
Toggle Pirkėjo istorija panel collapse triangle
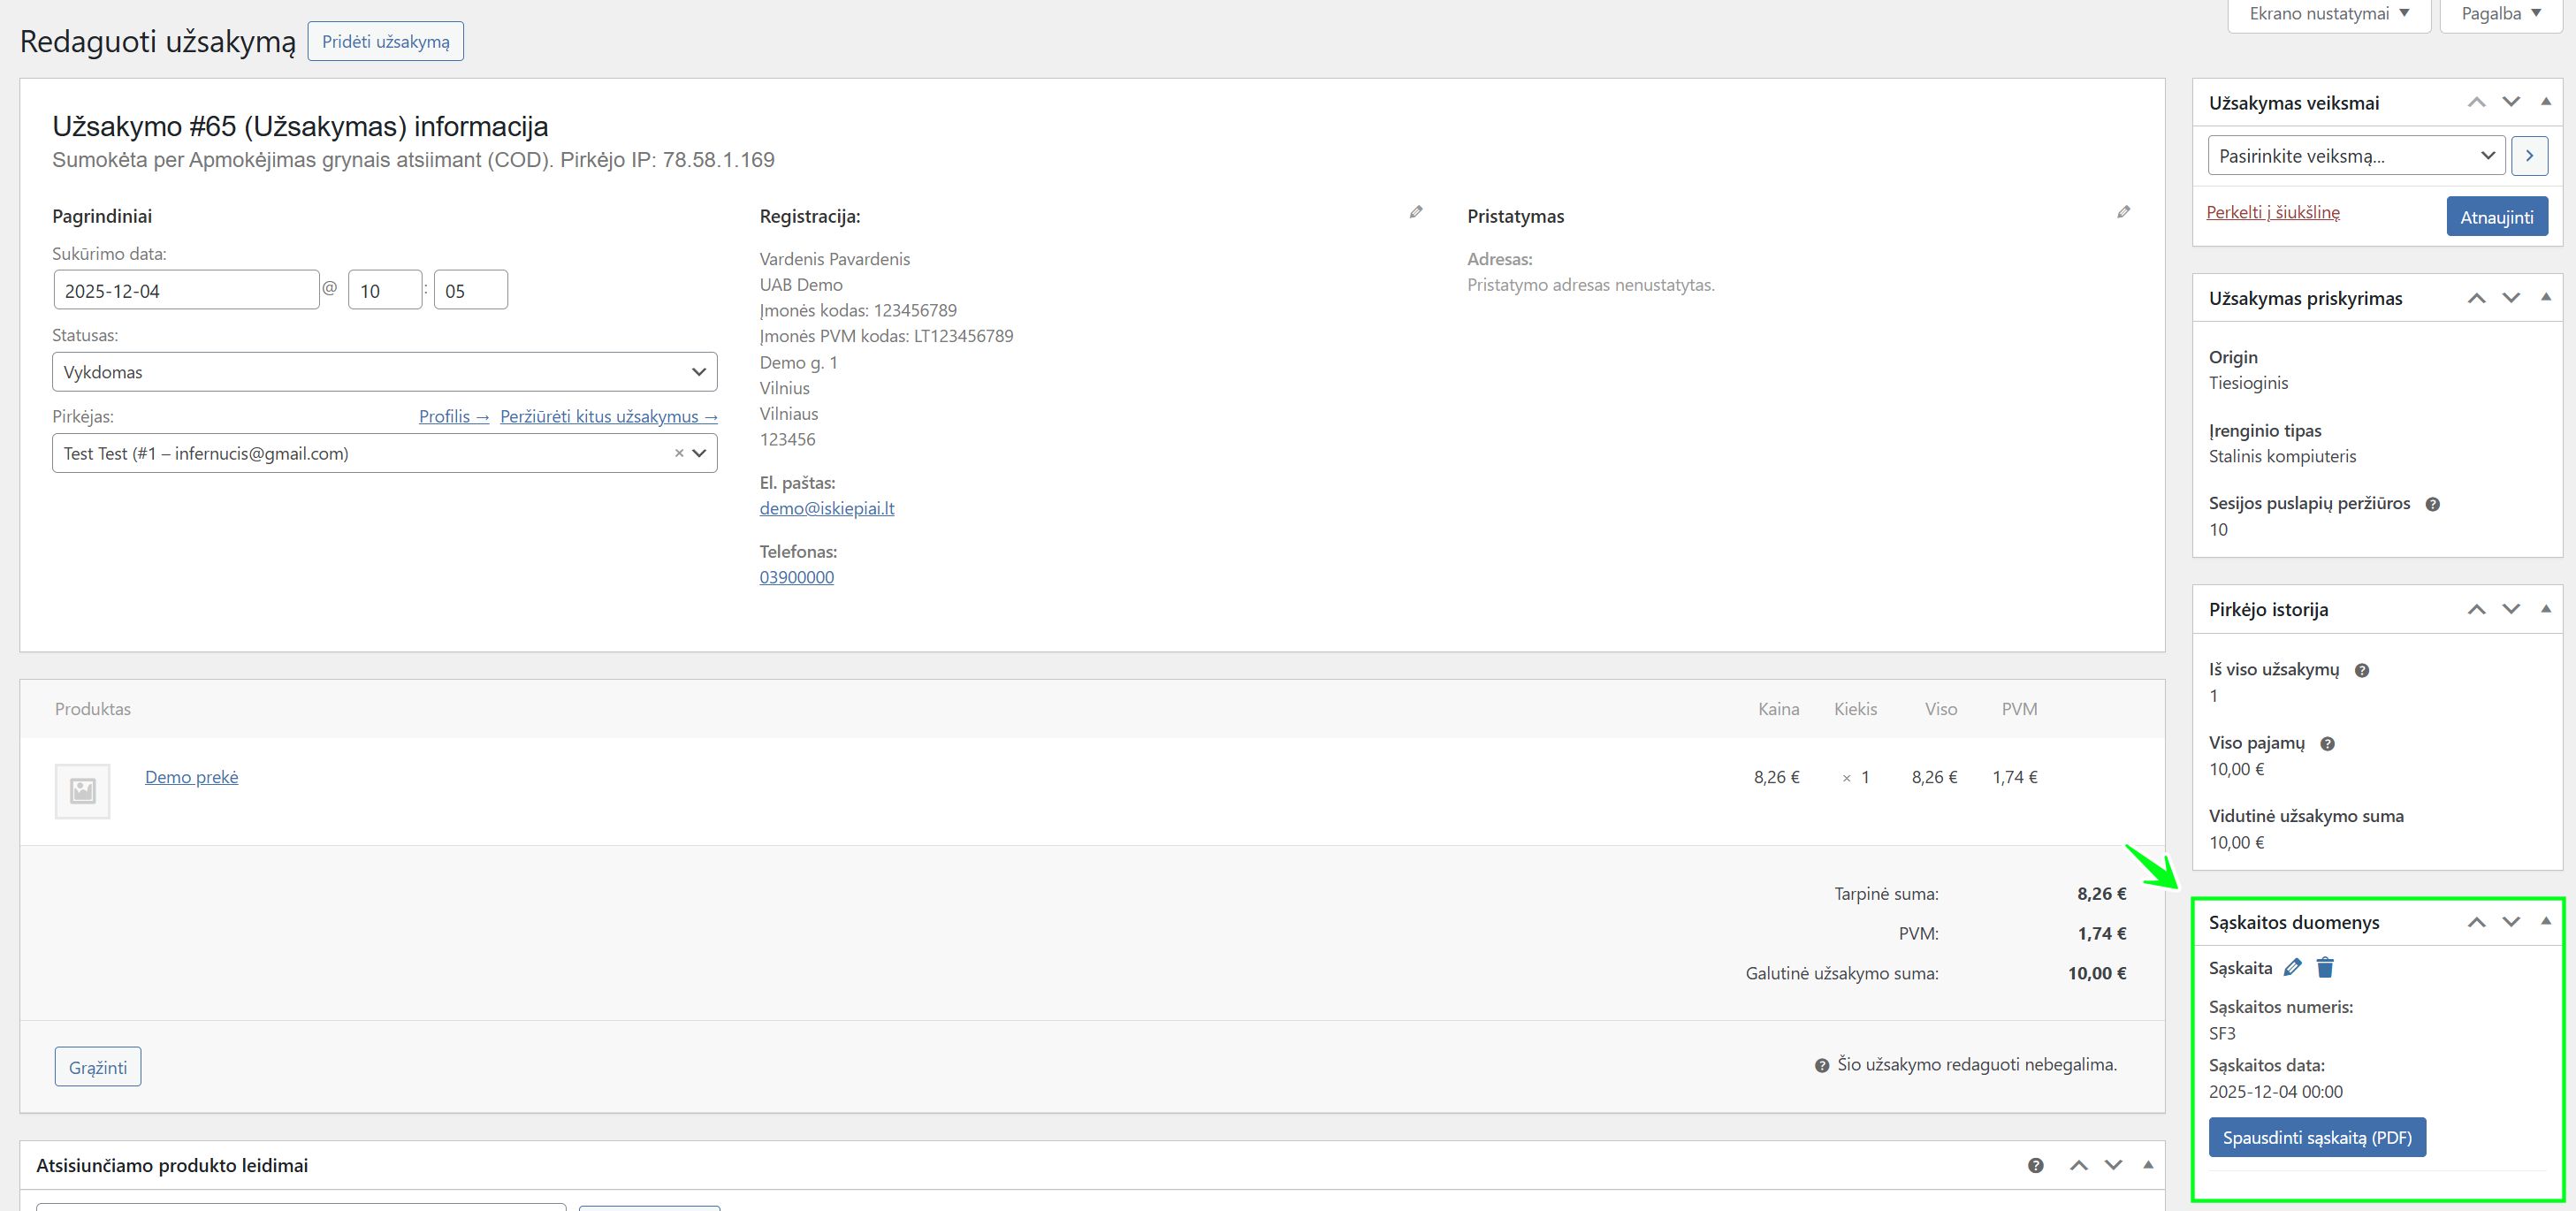2545,609
